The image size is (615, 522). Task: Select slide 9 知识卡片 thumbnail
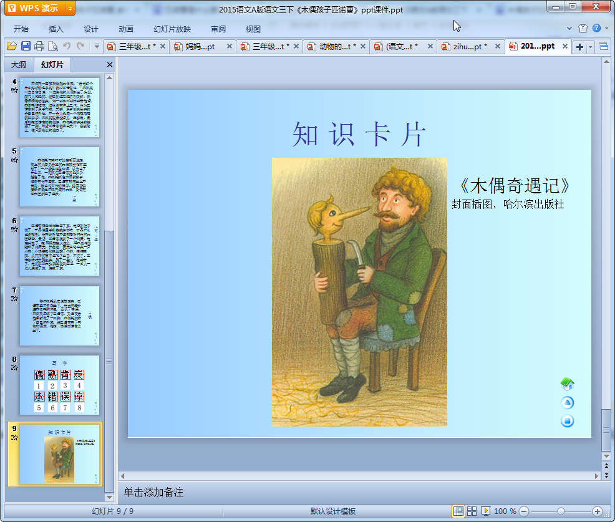[x=60, y=455]
